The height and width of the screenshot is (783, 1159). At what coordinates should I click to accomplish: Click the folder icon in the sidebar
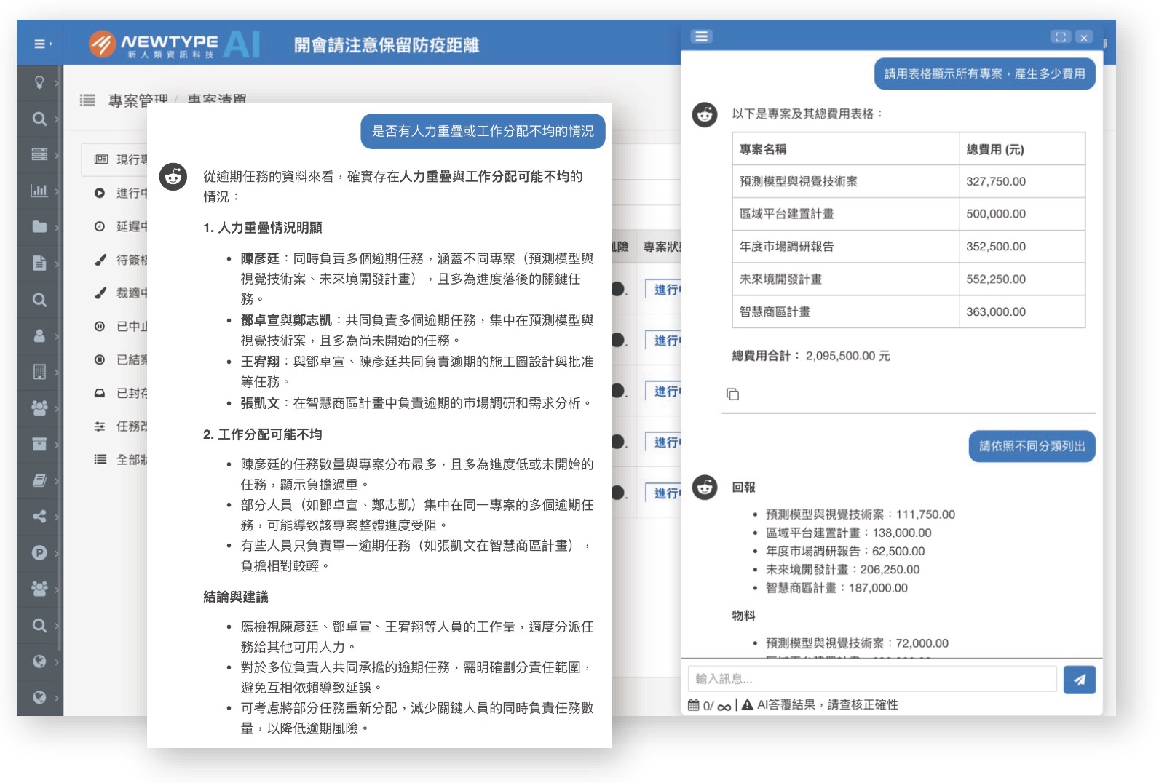(39, 227)
